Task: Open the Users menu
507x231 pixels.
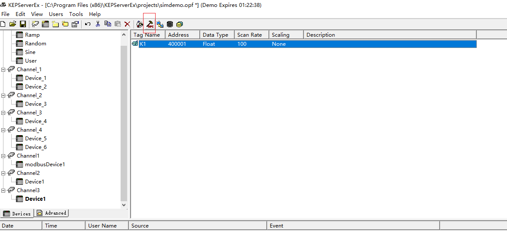Action: [x=56, y=14]
